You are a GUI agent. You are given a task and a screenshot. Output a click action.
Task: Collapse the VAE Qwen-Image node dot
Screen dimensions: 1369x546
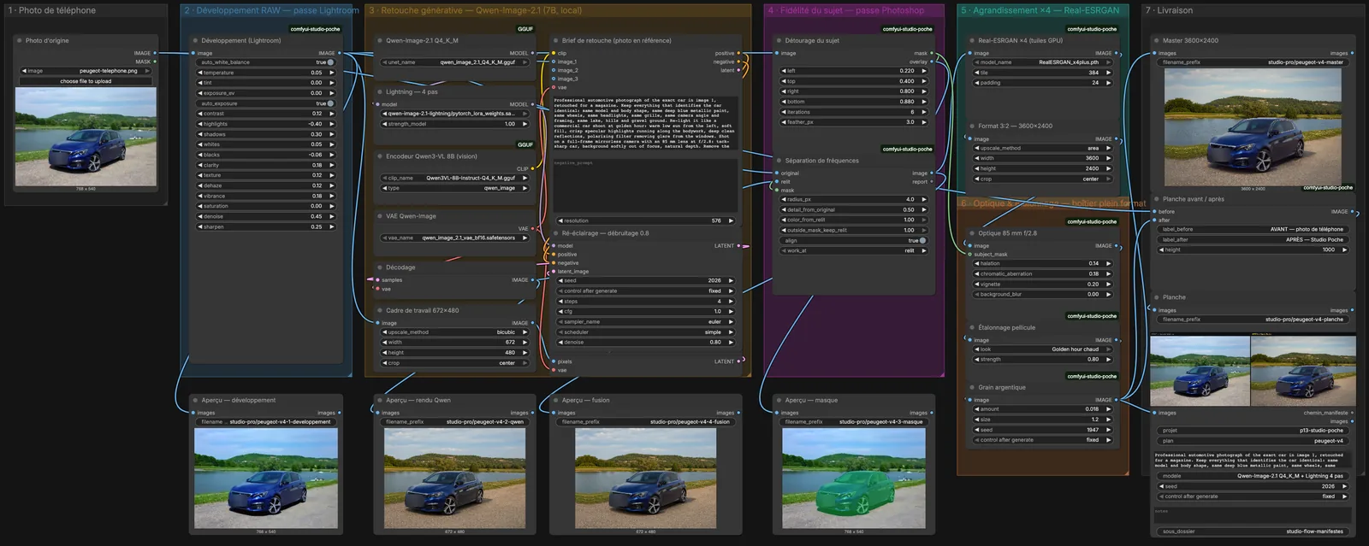click(x=380, y=216)
